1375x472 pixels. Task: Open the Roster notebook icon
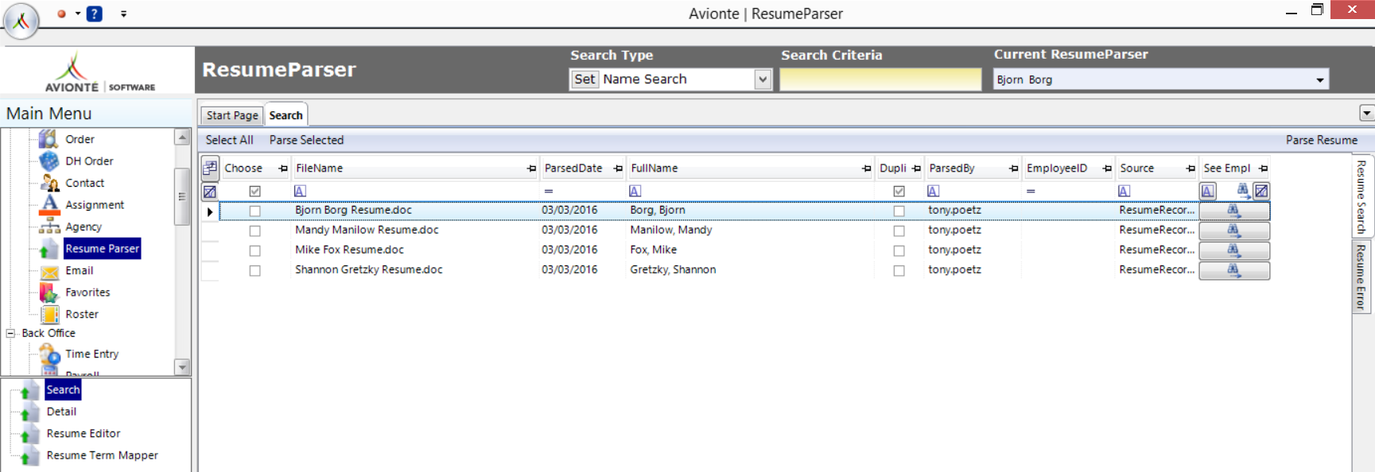tap(49, 315)
